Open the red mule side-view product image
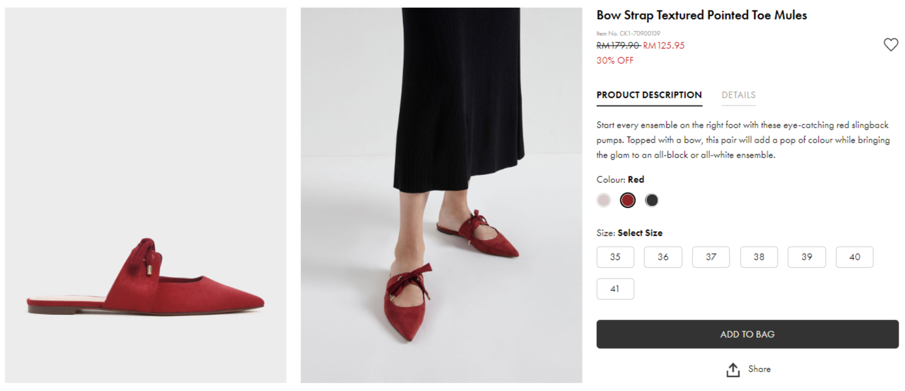Screen dimensions: 905x391 point(146,195)
